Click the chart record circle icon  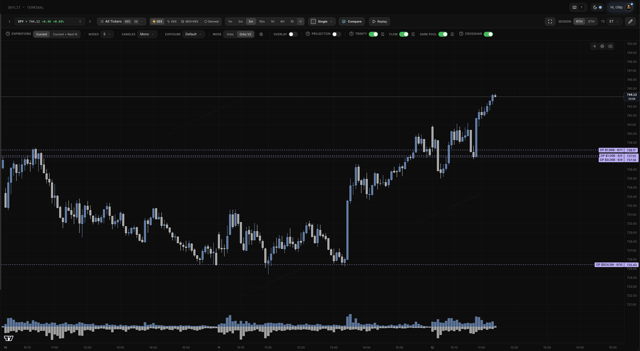[x=602, y=46]
